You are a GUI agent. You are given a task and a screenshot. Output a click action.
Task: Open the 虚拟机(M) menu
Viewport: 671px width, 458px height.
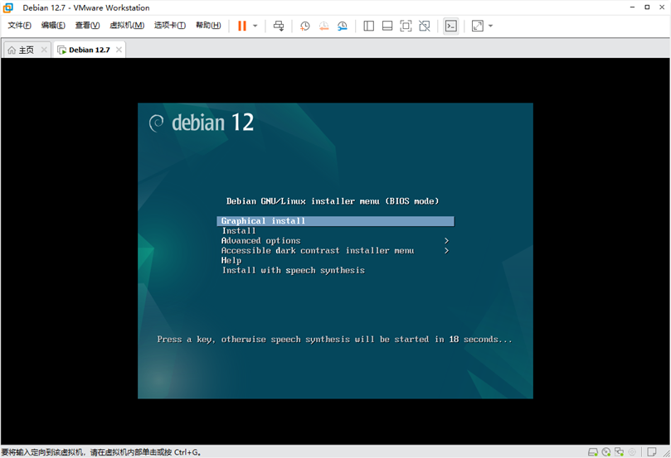pyautogui.click(x=127, y=25)
